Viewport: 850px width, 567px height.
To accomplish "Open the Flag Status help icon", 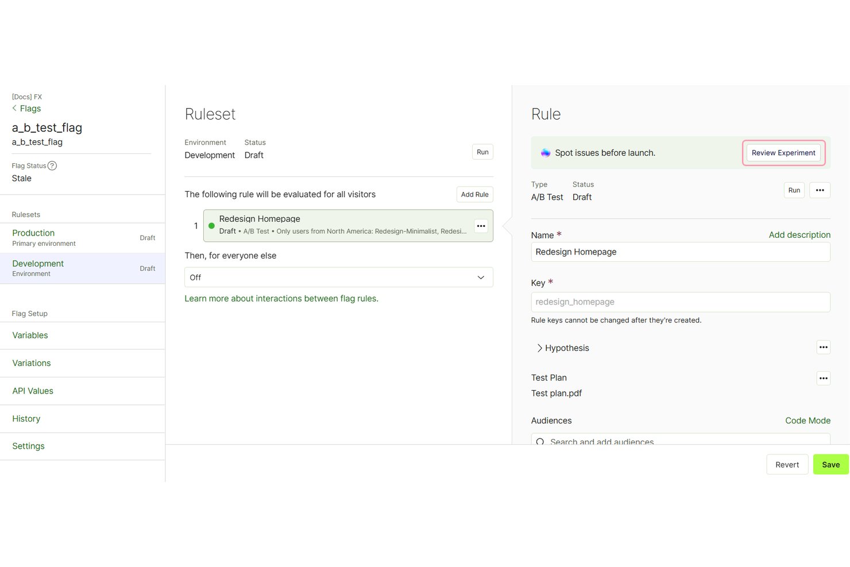I will point(52,166).
